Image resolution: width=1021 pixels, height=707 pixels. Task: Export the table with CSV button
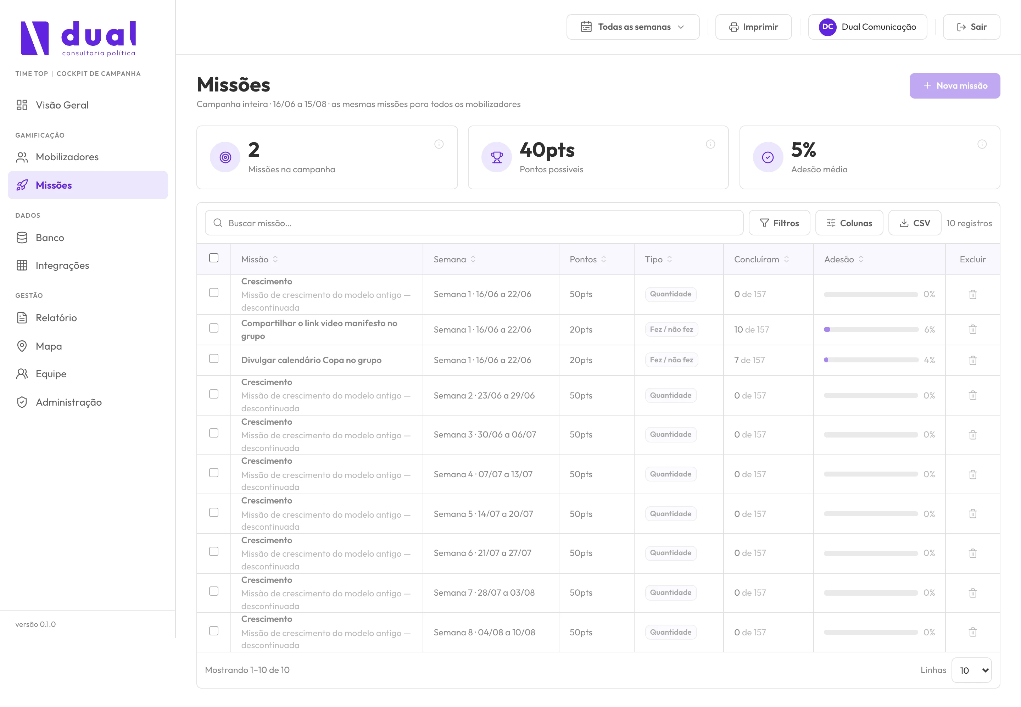point(915,223)
